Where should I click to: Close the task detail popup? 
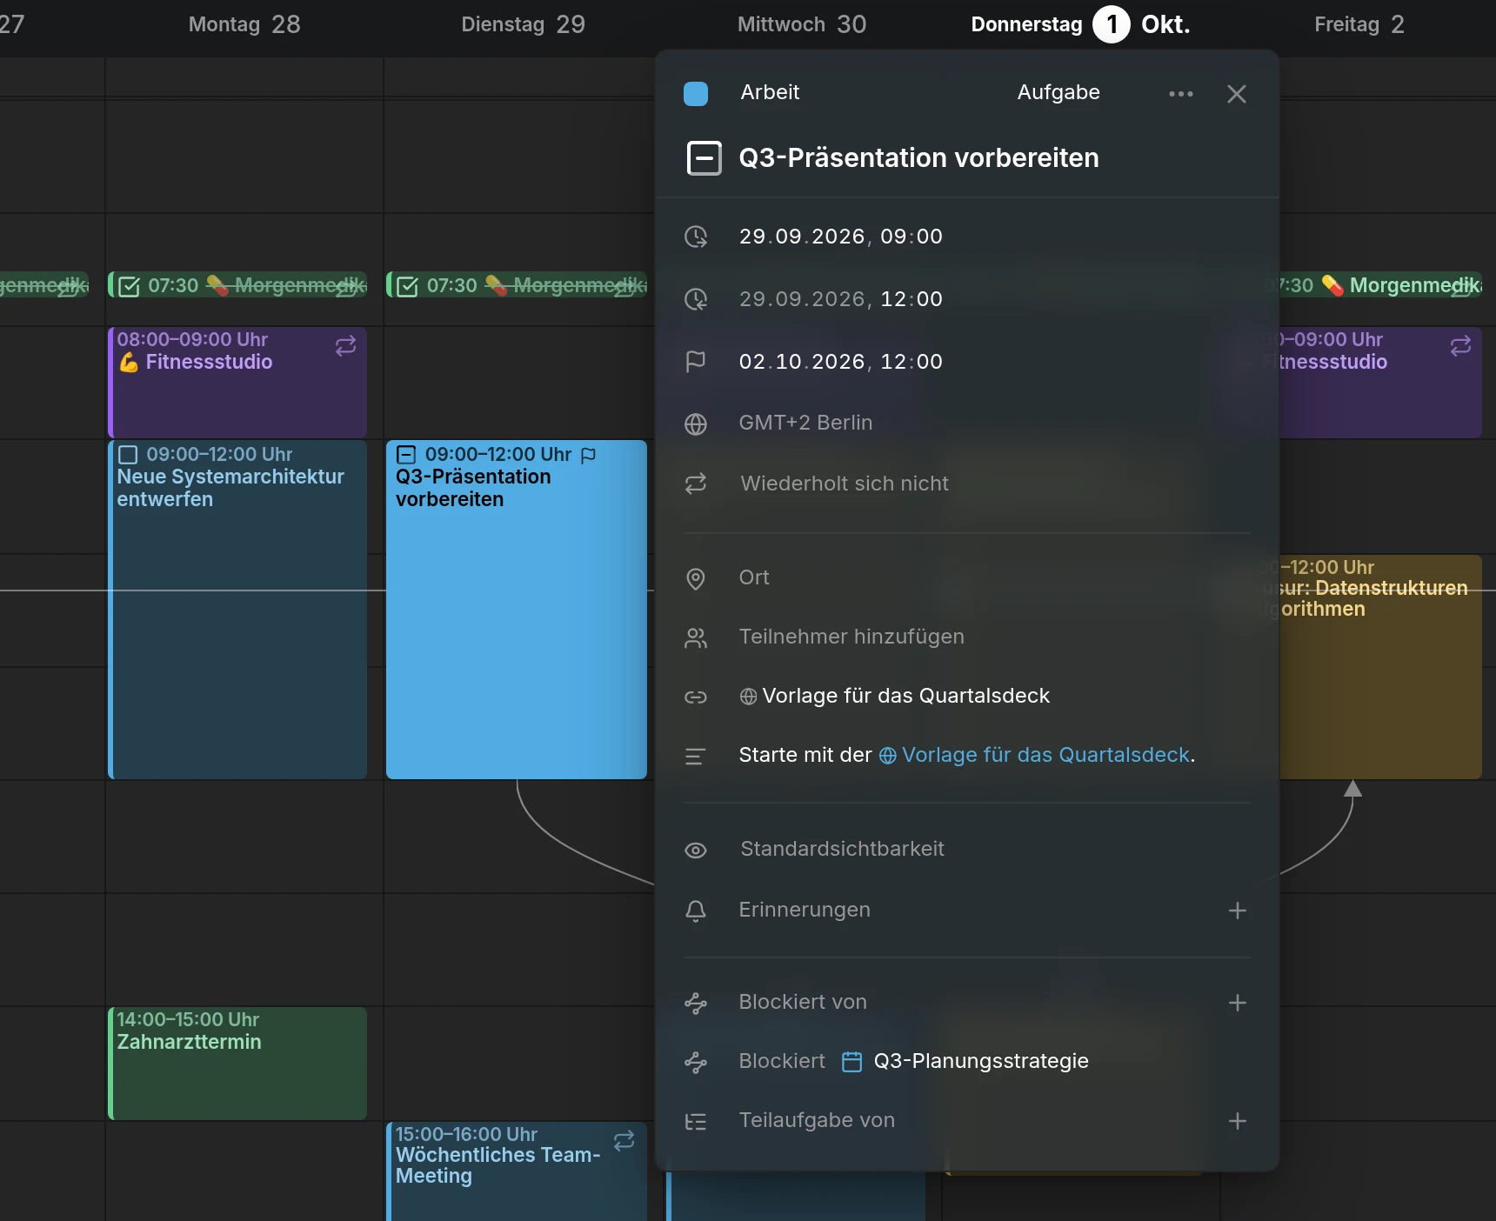(1237, 93)
